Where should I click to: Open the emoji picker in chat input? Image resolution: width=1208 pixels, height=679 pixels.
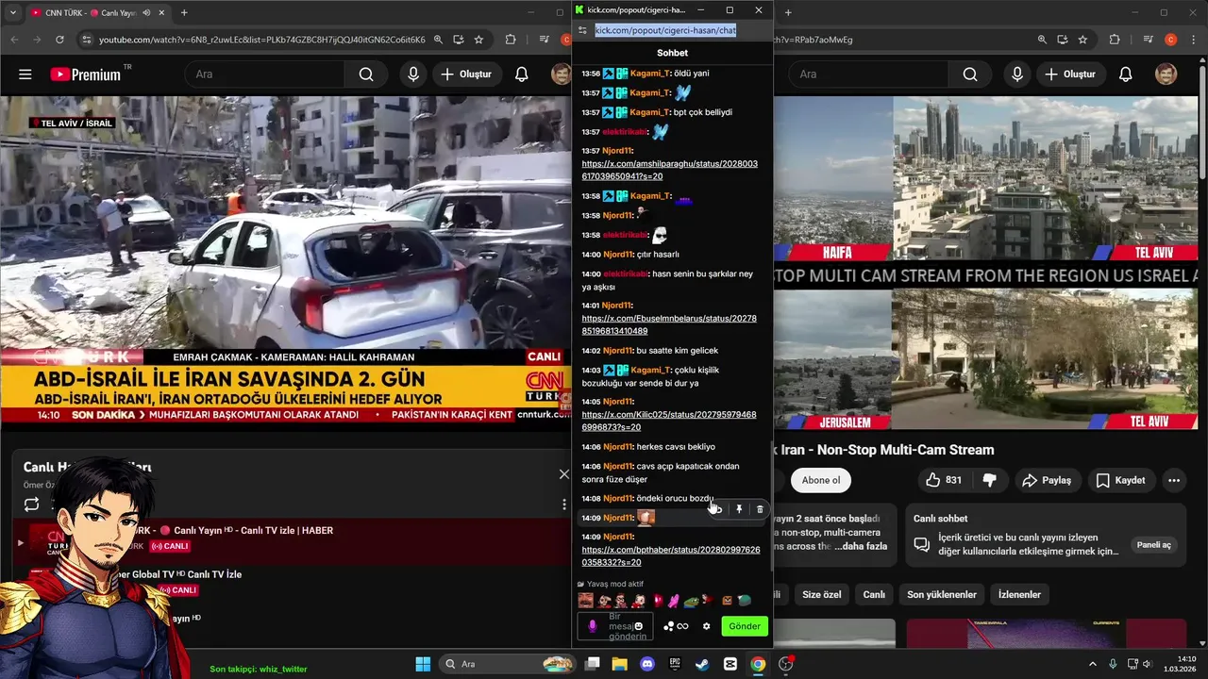click(639, 626)
